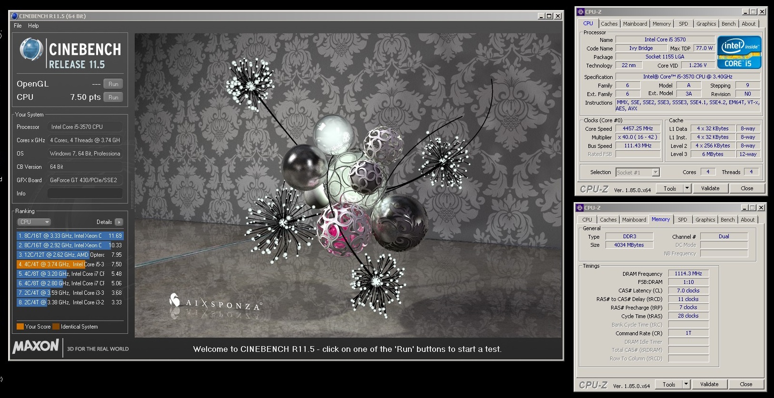The image size is (774, 398).
Task: Click Validate in upper CPU-Z window
Action: click(x=710, y=188)
